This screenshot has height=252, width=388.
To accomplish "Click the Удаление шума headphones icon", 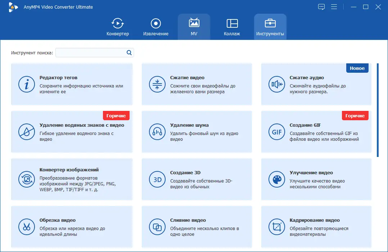I will pyautogui.click(x=157, y=132).
